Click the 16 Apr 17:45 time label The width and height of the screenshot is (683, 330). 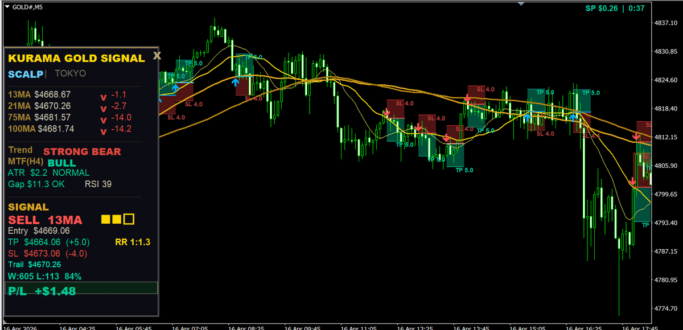click(641, 327)
